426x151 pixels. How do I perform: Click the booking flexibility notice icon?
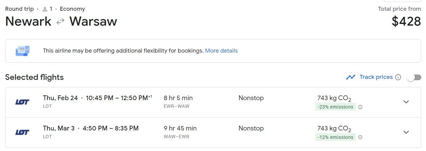[x=23, y=51]
